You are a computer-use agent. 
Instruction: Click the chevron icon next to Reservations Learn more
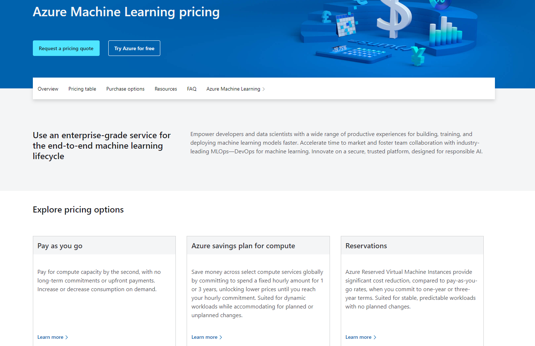pyautogui.click(x=375, y=337)
